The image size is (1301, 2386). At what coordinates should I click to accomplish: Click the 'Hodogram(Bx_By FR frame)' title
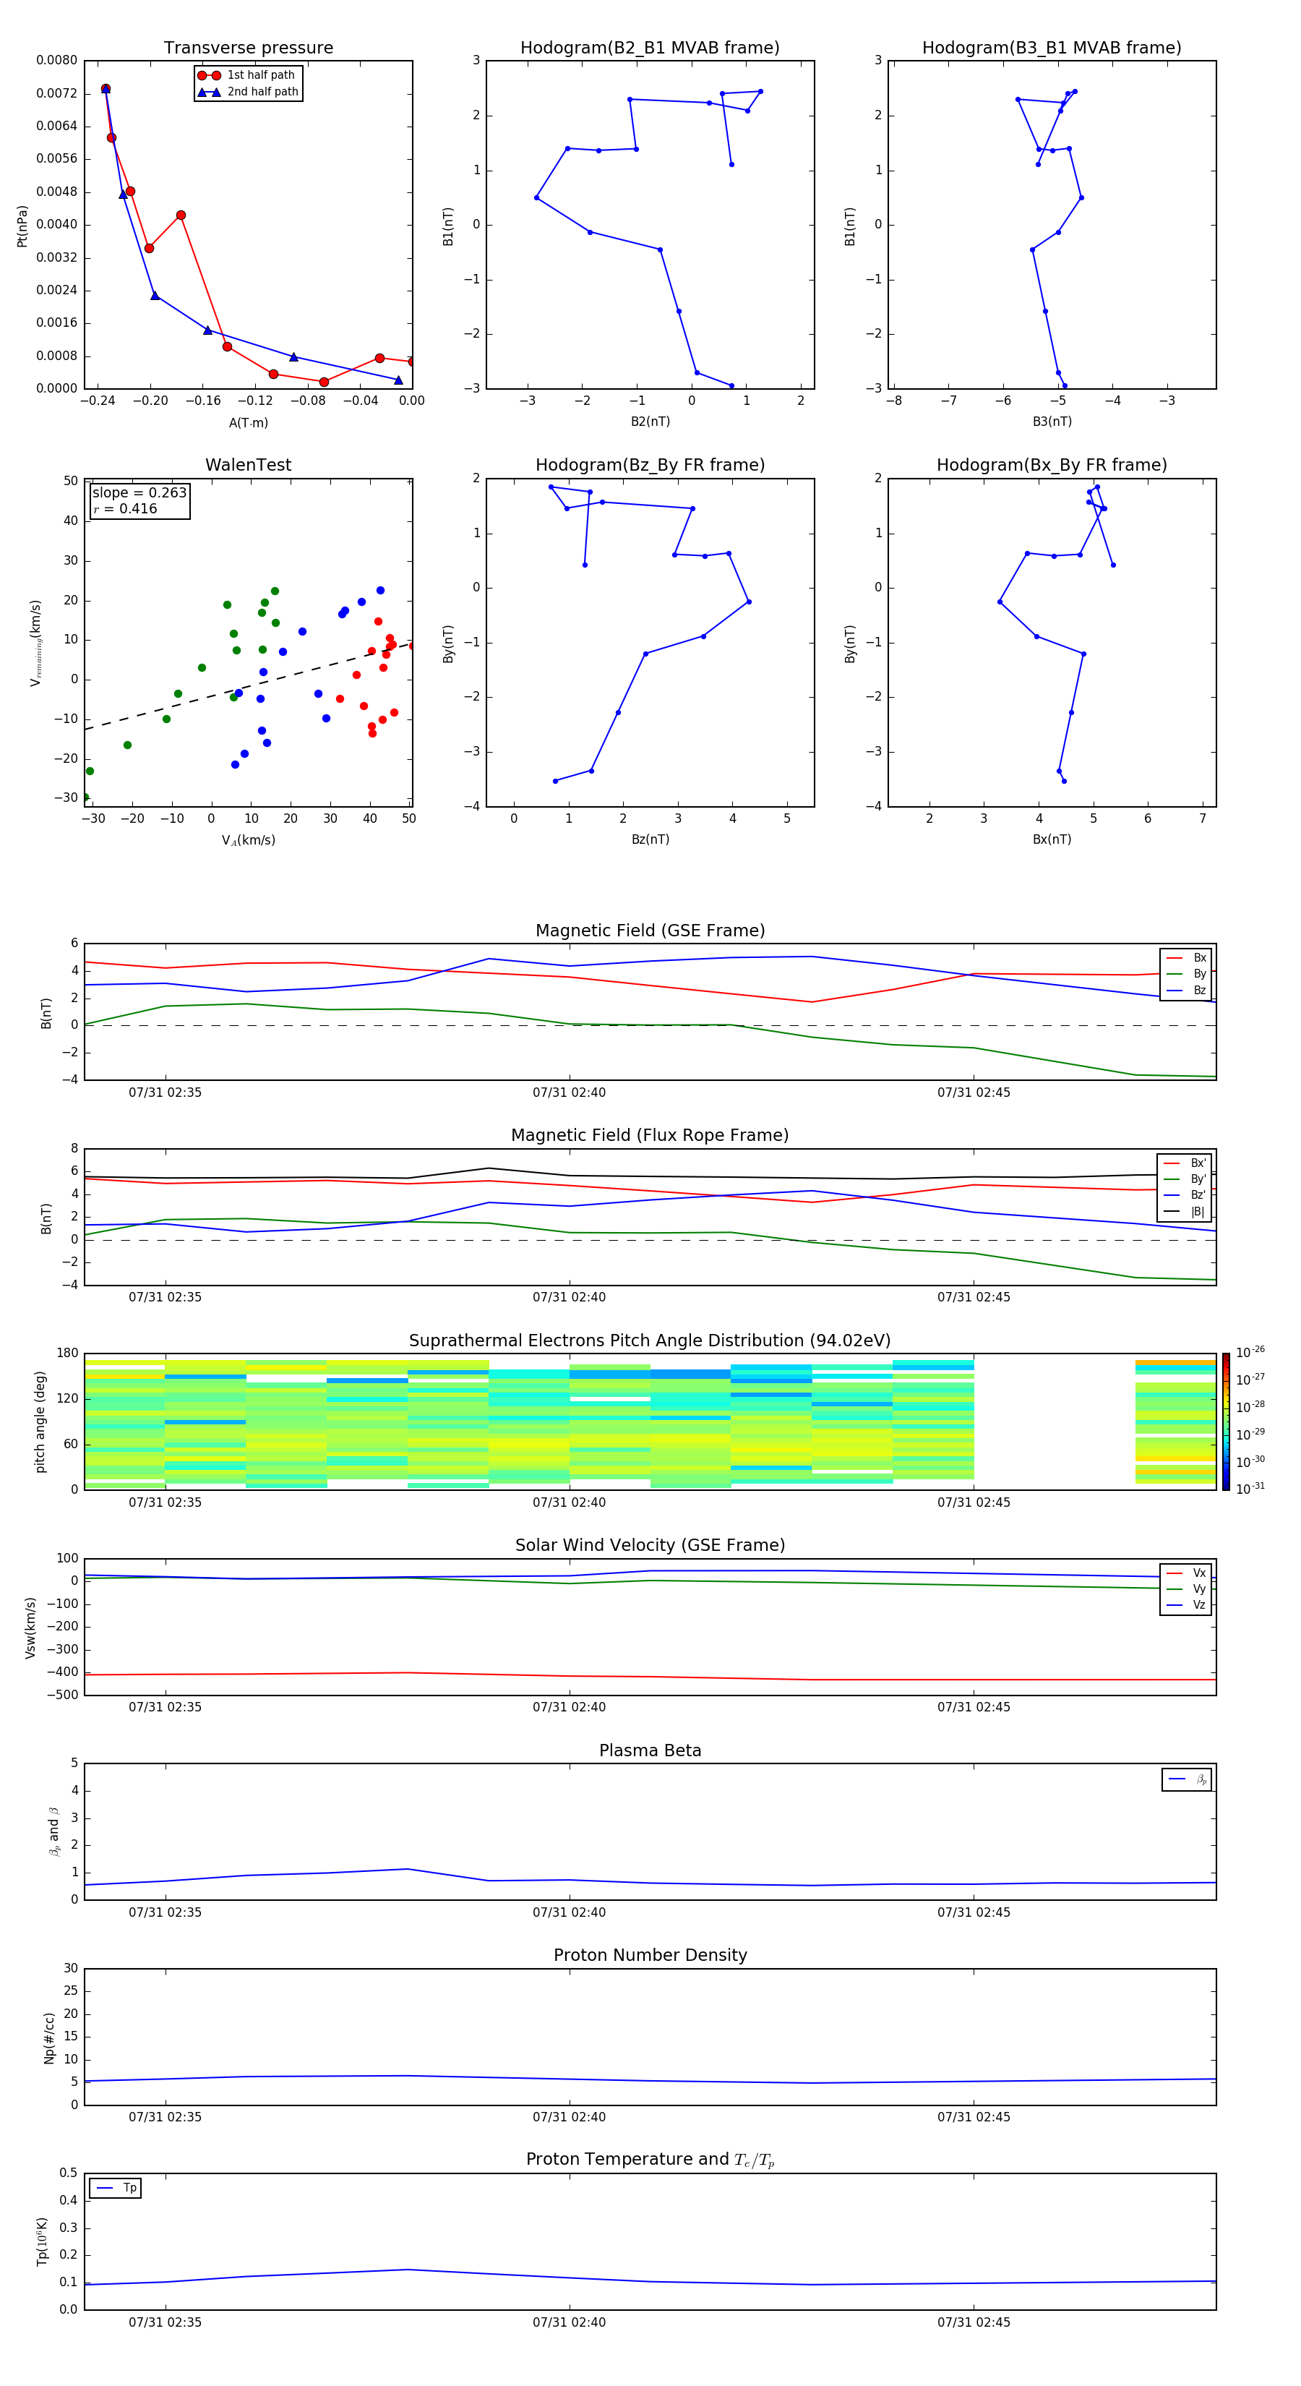click(x=1052, y=465)
